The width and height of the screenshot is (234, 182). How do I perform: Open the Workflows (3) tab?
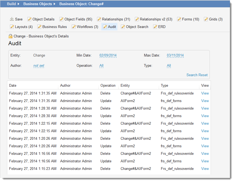[87, 27]
